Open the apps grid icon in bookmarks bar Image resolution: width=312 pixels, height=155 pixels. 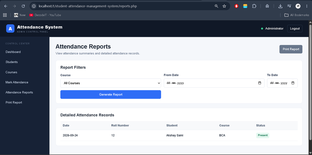point(5,15)
